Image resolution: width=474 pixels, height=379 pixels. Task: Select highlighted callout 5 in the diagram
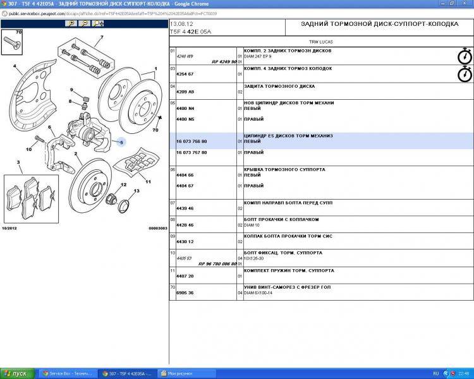pyautogui.click(x=121, y=142)
